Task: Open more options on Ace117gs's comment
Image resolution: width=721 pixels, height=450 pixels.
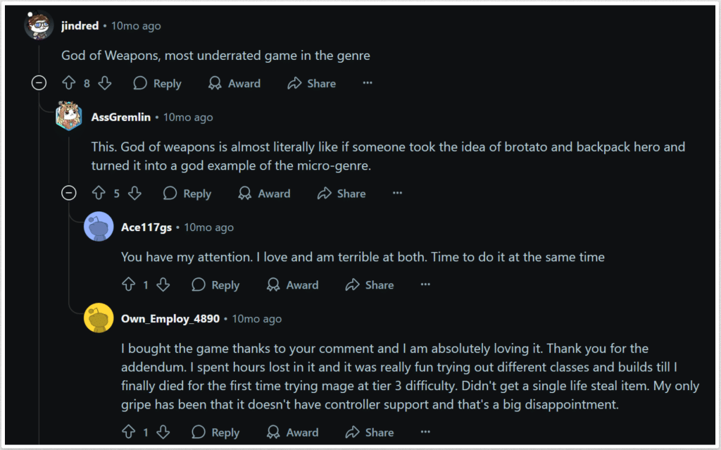Action: pos(425,285)
